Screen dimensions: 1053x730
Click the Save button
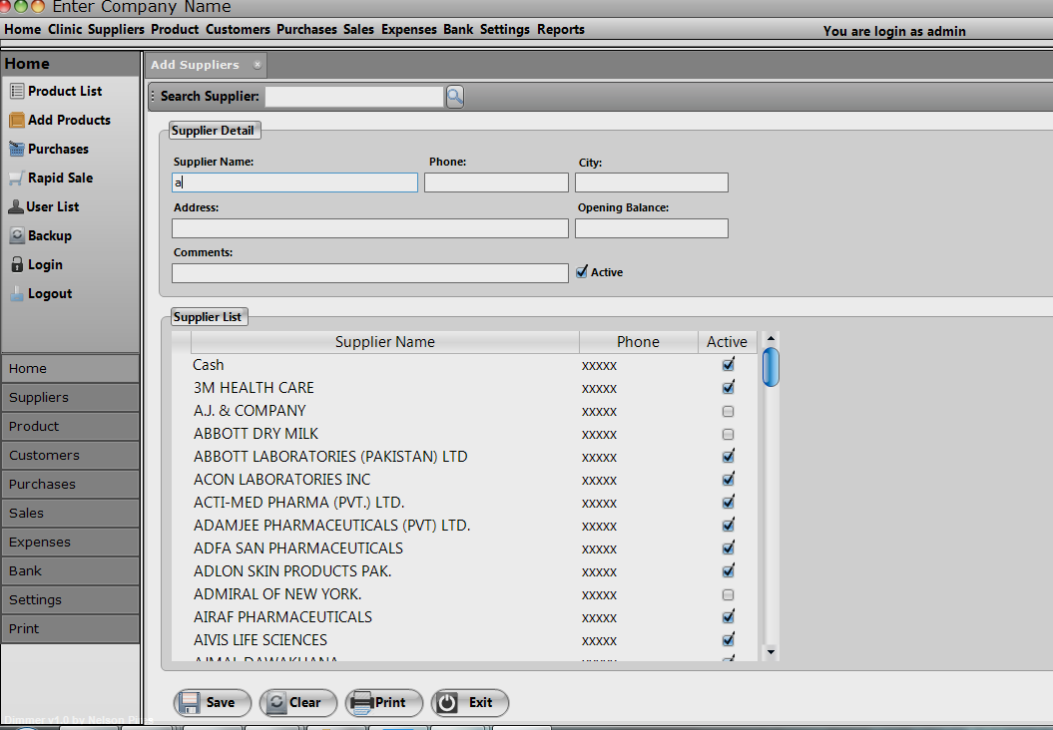click(213, 702)
